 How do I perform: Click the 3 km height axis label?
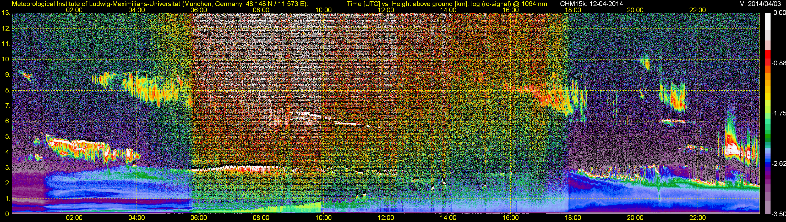pyautogui.click(x=7, y=168)
